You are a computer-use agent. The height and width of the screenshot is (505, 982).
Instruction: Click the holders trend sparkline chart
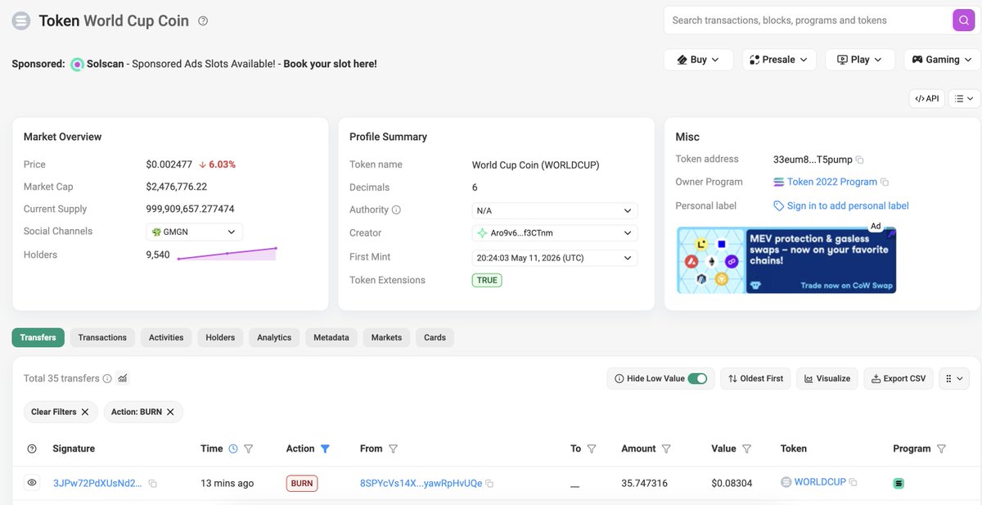227,254
